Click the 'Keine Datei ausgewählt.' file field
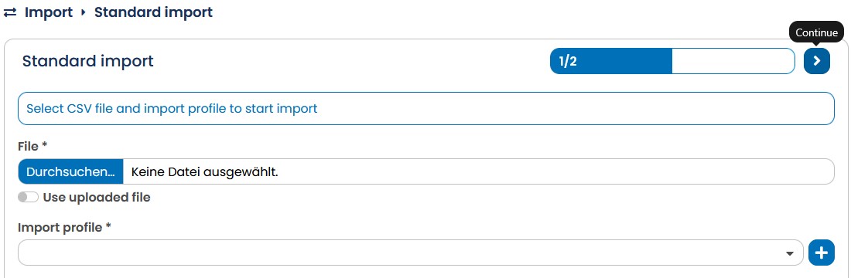 (x=479, y=171)
